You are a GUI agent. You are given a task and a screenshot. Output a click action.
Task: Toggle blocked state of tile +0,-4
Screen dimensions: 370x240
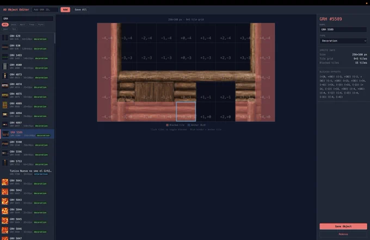(186, 33)
